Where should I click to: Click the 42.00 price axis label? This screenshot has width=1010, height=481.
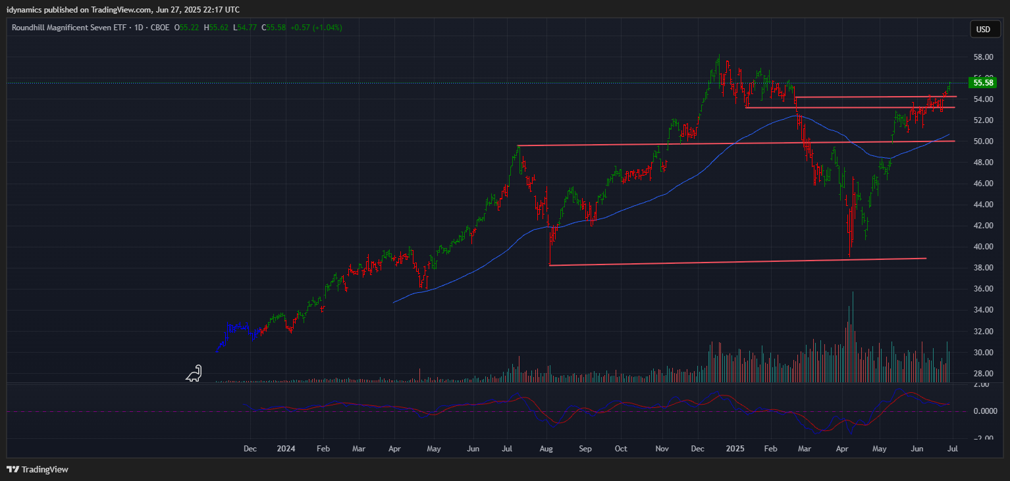click(982, 226)
